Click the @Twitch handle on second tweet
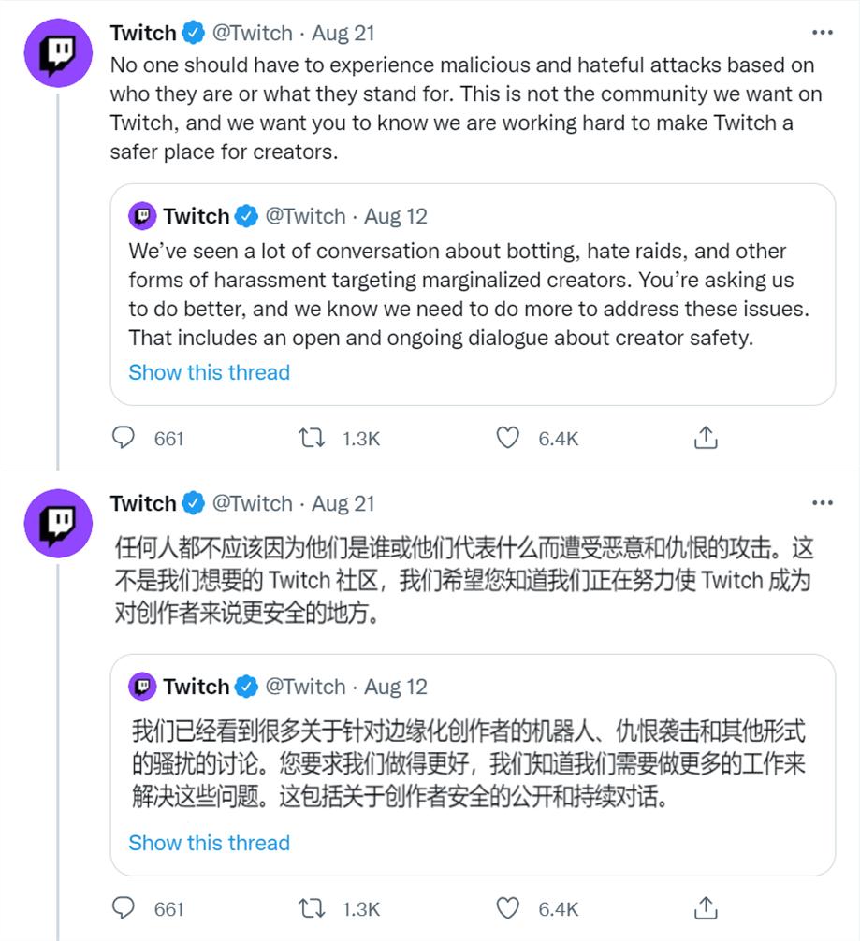This screenshot has height=941, width=860. coord(253,503)
